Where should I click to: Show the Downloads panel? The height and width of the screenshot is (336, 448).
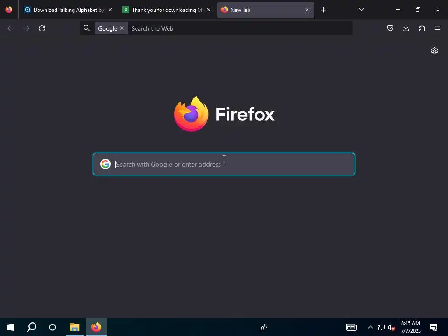tap(406, 28)
